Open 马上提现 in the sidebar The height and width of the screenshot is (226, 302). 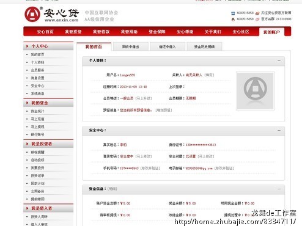click(37, 127)
